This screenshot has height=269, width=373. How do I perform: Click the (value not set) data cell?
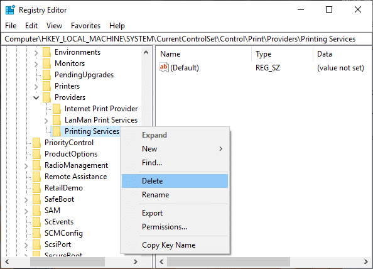pyautogui.click(x=340, y=68)
